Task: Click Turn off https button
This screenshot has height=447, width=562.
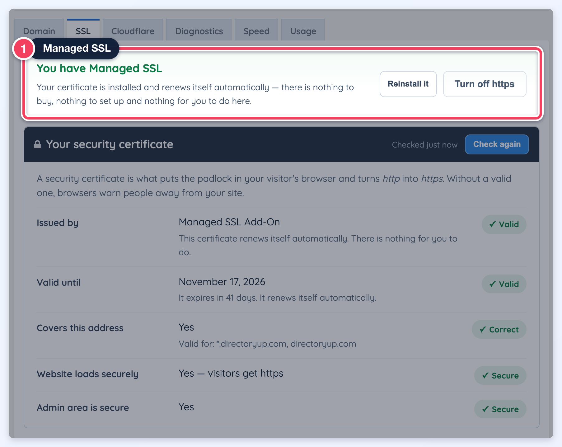Action: 485,84
